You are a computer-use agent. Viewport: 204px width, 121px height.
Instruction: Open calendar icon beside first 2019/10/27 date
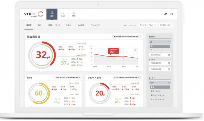tap(169, 55)
